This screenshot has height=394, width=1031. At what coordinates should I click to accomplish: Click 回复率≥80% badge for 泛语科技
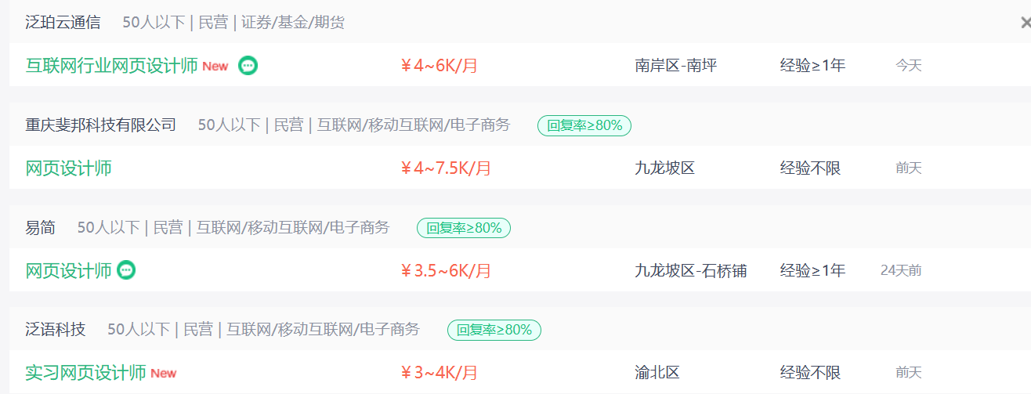click(494, 330)
